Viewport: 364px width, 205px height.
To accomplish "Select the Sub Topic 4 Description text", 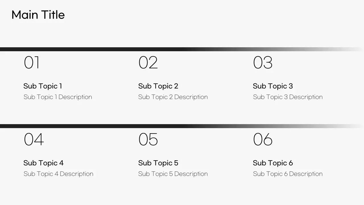I will coord(58,174).
